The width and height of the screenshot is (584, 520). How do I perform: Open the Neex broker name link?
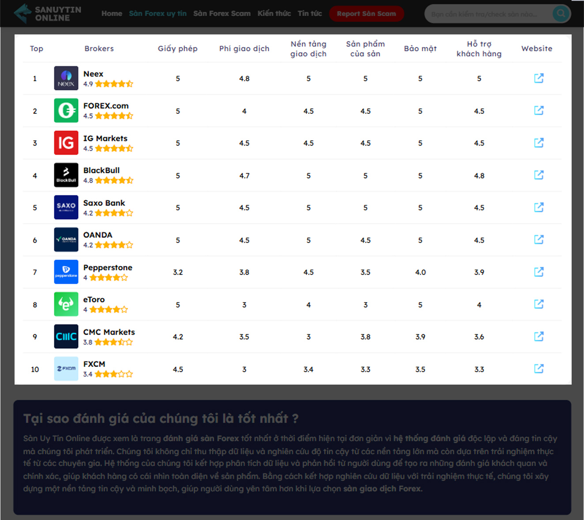click(93, 74)
